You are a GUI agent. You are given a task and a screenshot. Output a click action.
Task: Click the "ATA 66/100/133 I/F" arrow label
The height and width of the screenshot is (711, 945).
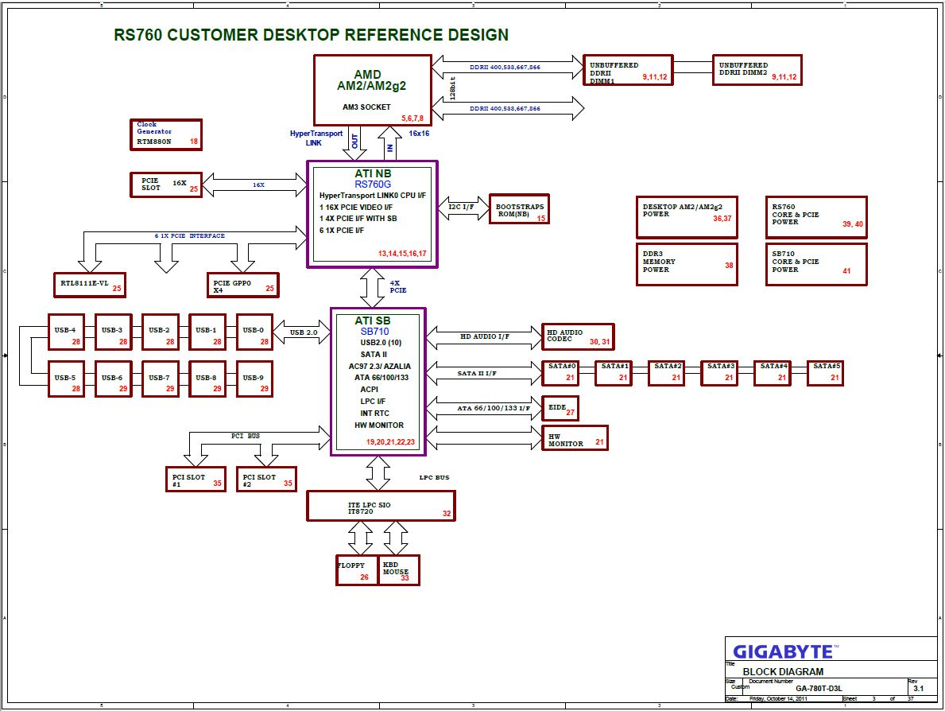[494, 408]
